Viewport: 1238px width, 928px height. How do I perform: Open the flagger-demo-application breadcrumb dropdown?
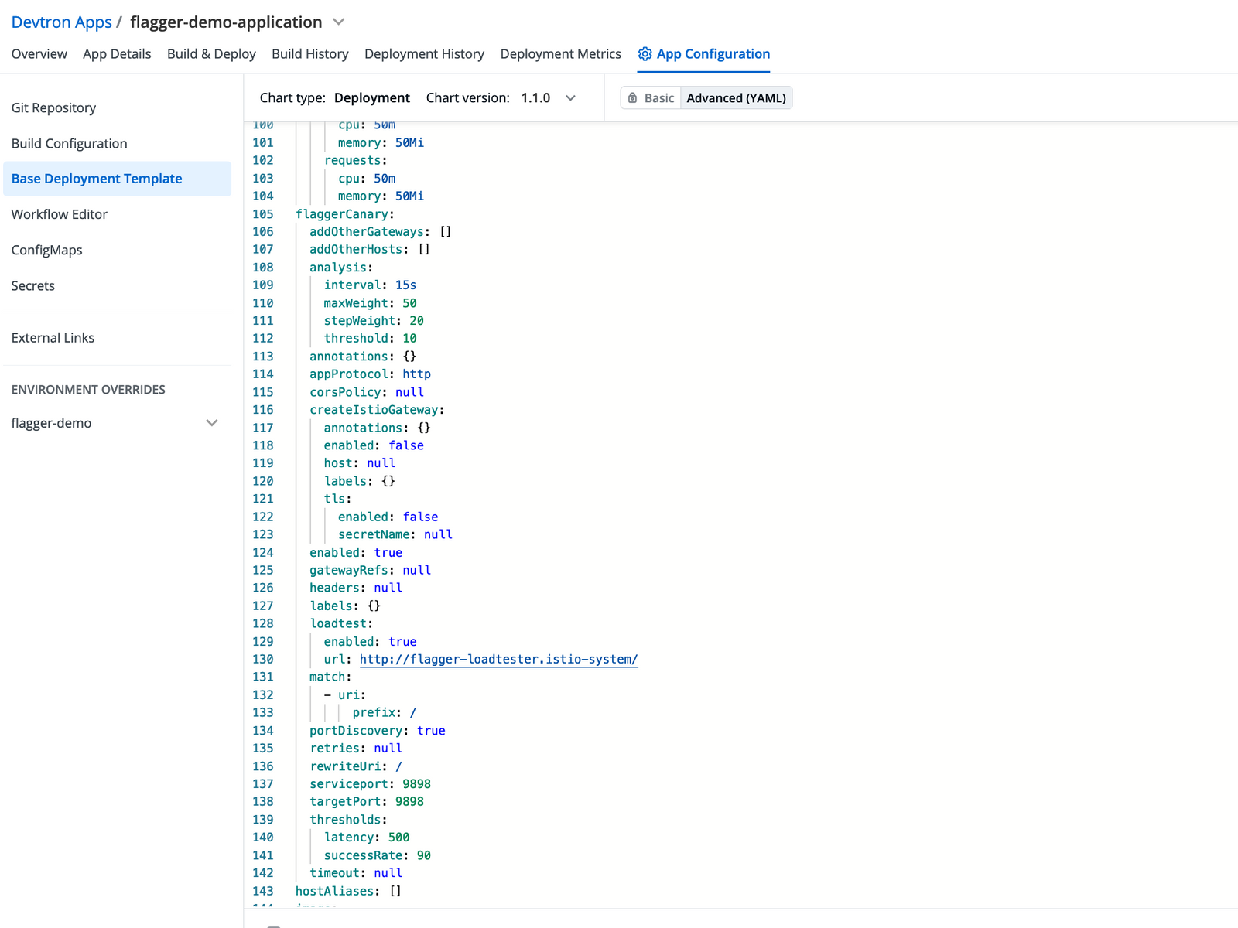click(x=338, y=22)
